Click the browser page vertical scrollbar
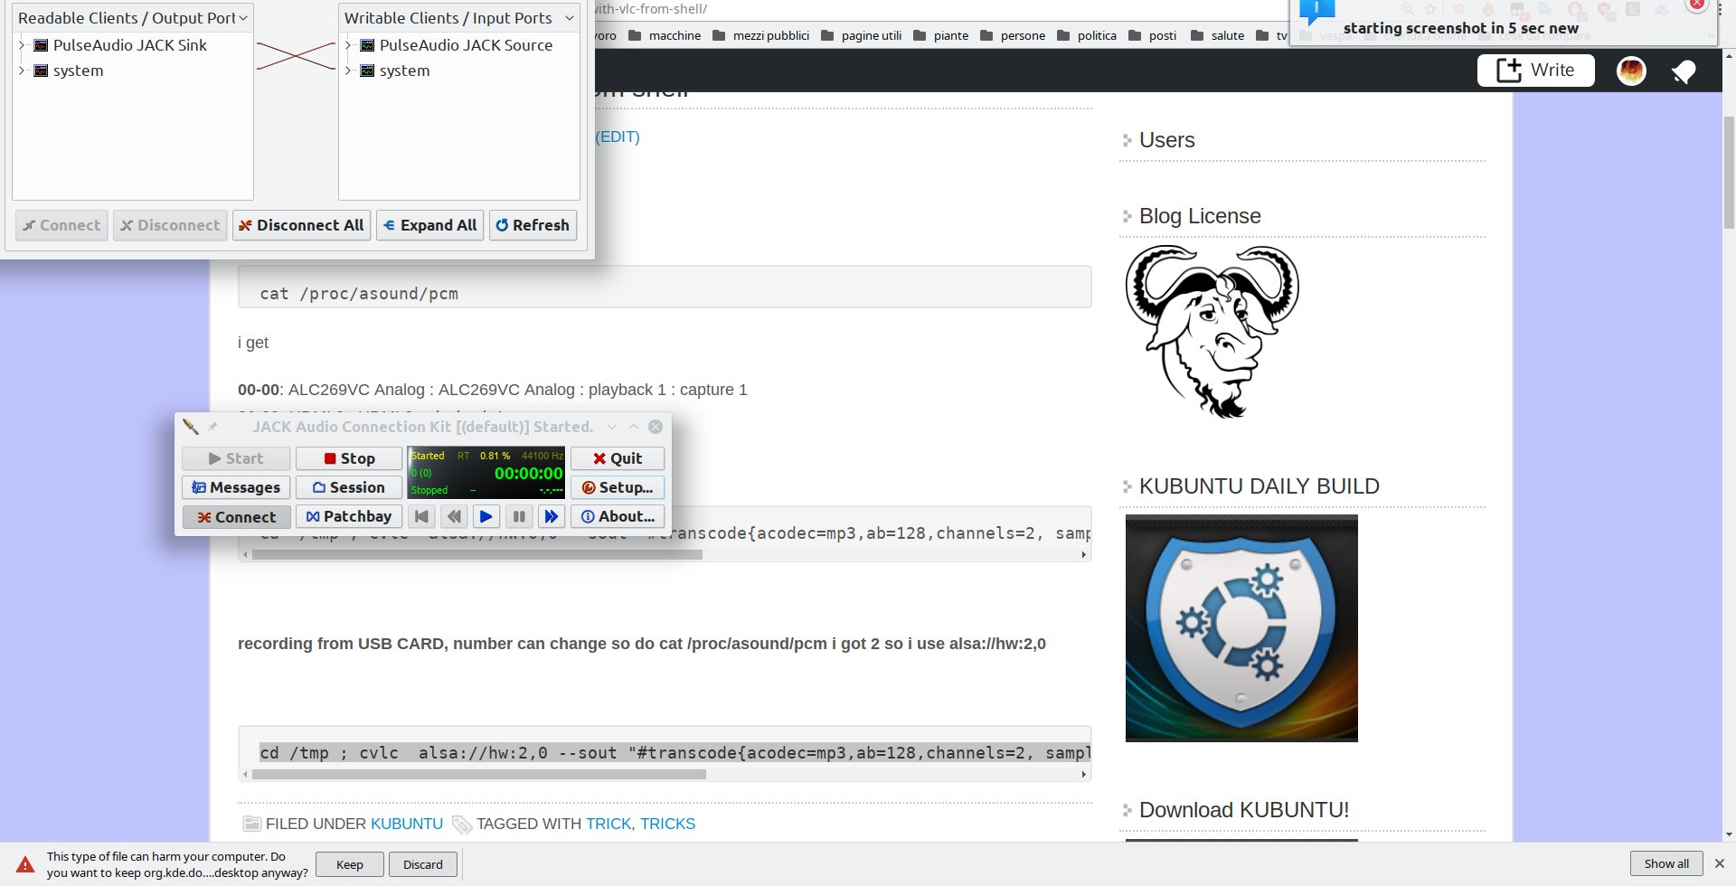1736x886 pixels. (1729, 172)
